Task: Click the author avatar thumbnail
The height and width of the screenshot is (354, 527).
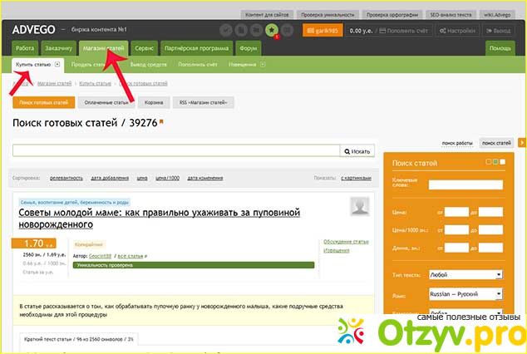Action: [360, 206]
